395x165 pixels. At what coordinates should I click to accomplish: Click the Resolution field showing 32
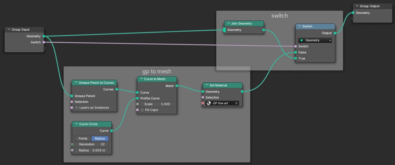click(x=92, y=144)
